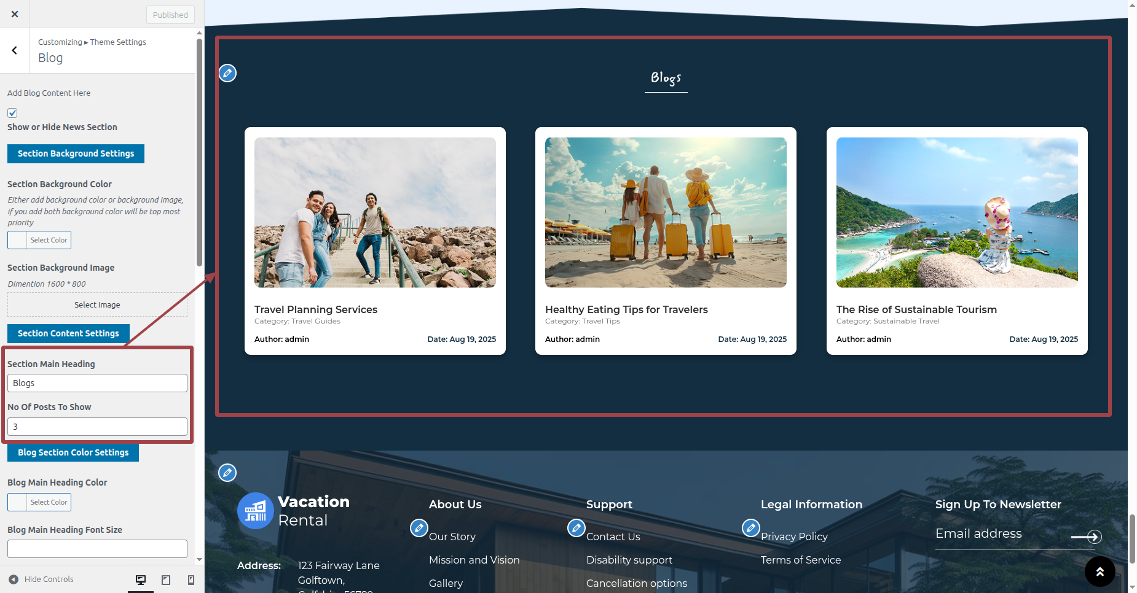Click the panel scroll up arrow
Screen dimensions: 1137x593
199,33
